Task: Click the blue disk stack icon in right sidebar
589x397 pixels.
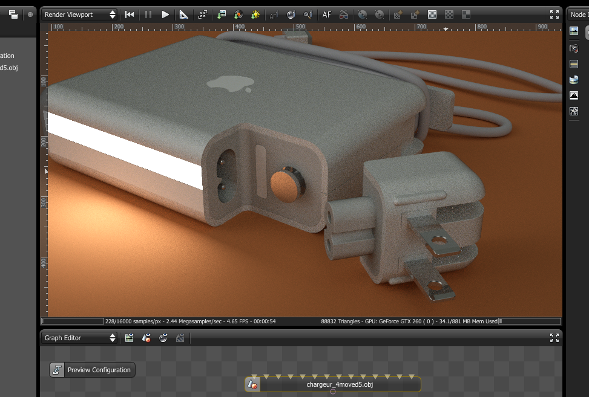Action: click(x=574, y=80)
